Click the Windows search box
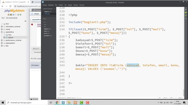The width and height of the screenshot is (188, 105). [x=27, y=102]
